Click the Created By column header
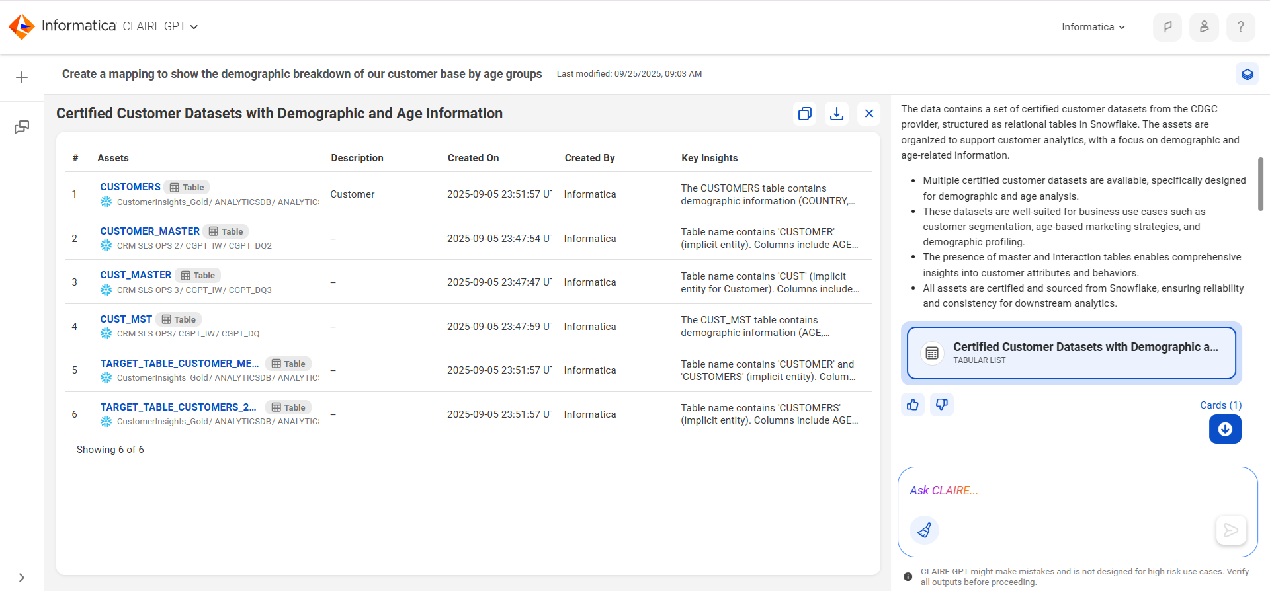The width and height of the screenshot is (1270, 591). [590, 158]
